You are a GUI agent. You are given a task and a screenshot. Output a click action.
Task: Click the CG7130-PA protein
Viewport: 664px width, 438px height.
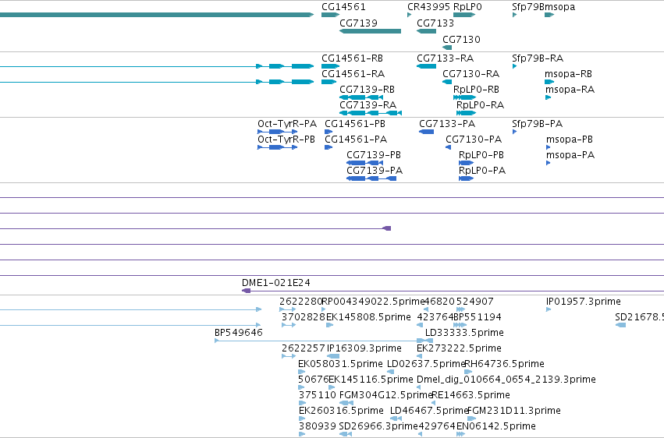click(x=448, y=147)
